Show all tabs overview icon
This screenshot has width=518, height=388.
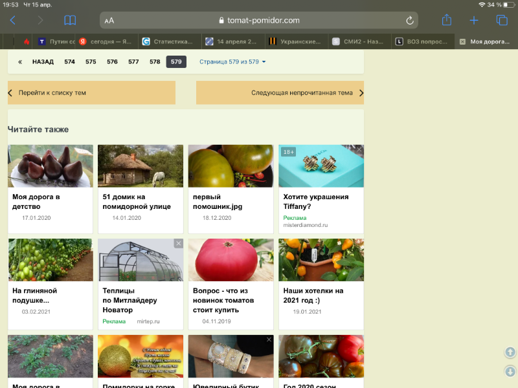pos(501,20)
